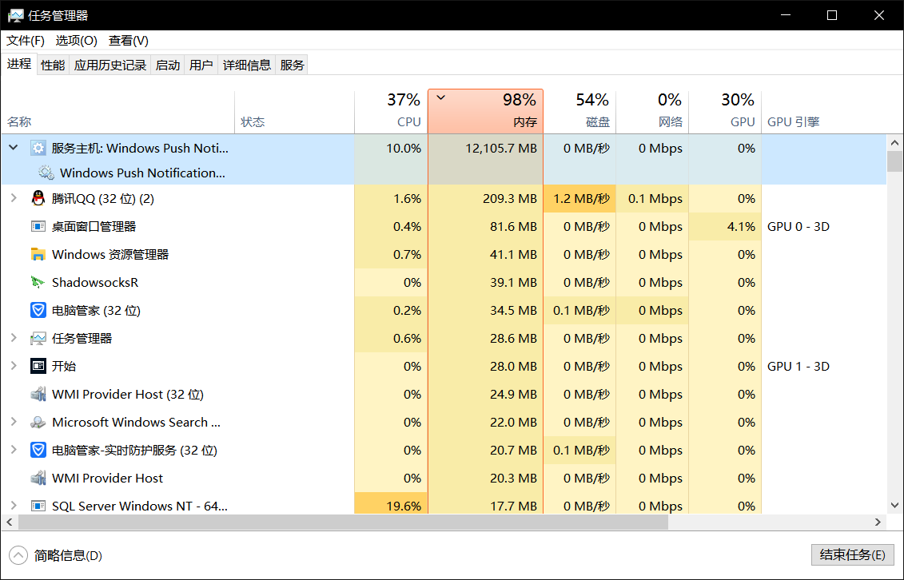Select the 进程 tab
The width and height of the screenshot is (904, 580).
tap(19, 64)
